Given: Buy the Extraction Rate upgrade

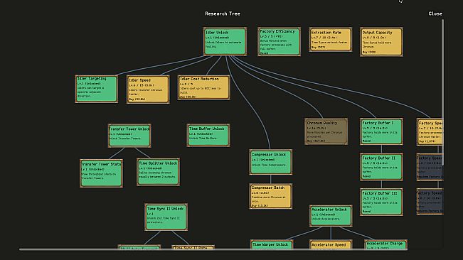Looking at the screenshot, I should click(x=331, y=40).
